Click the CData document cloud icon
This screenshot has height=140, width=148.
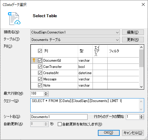[14, 18]
